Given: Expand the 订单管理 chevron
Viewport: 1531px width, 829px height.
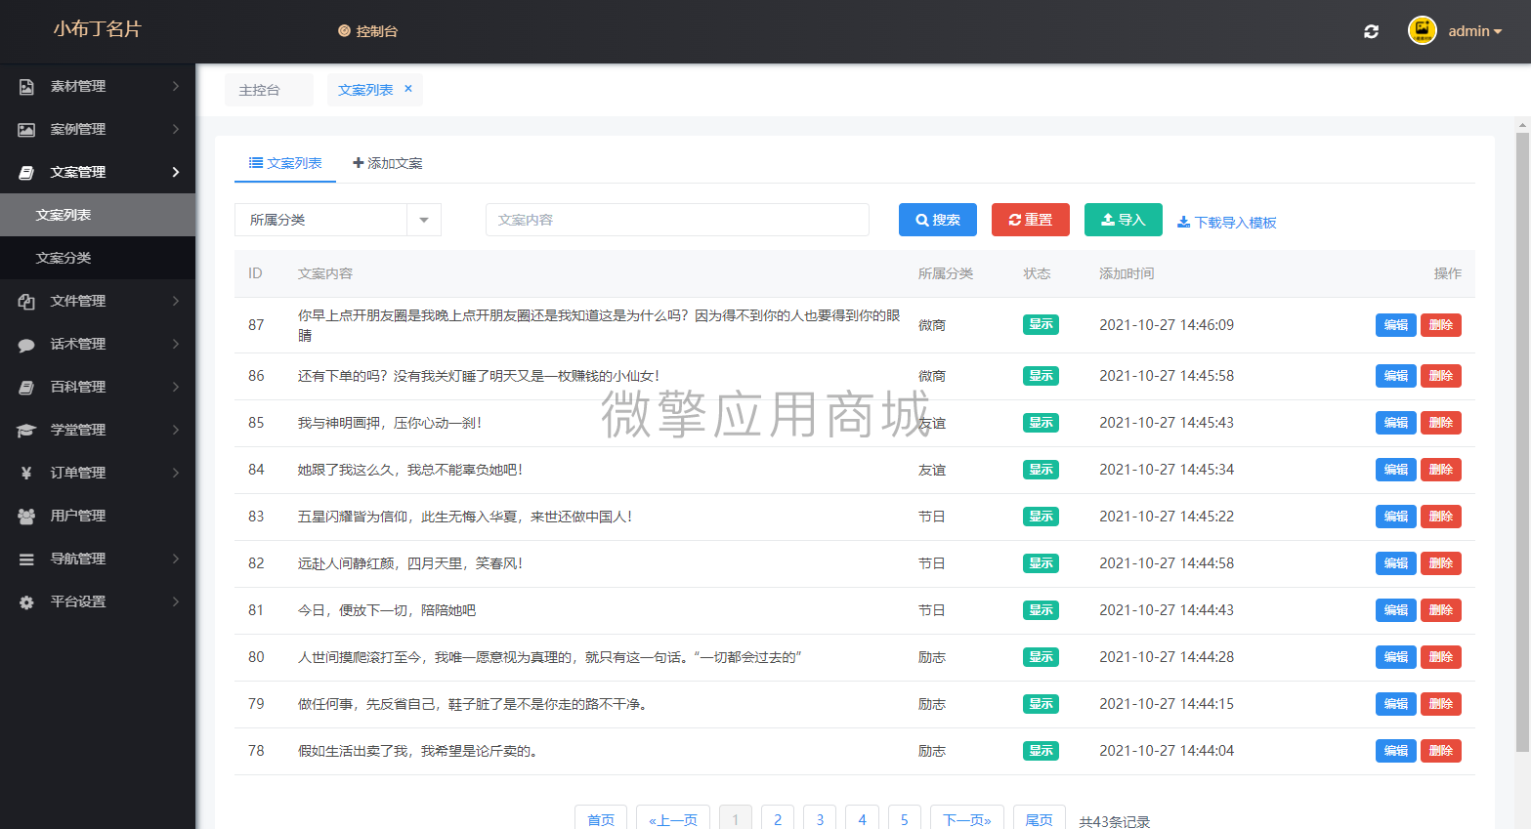Looking at the screenshot, I should click(x=176, y=473).
